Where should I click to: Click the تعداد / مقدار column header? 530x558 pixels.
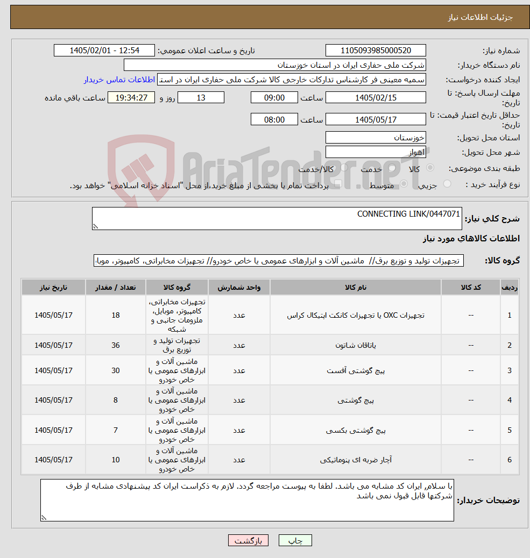click(115, 287)
